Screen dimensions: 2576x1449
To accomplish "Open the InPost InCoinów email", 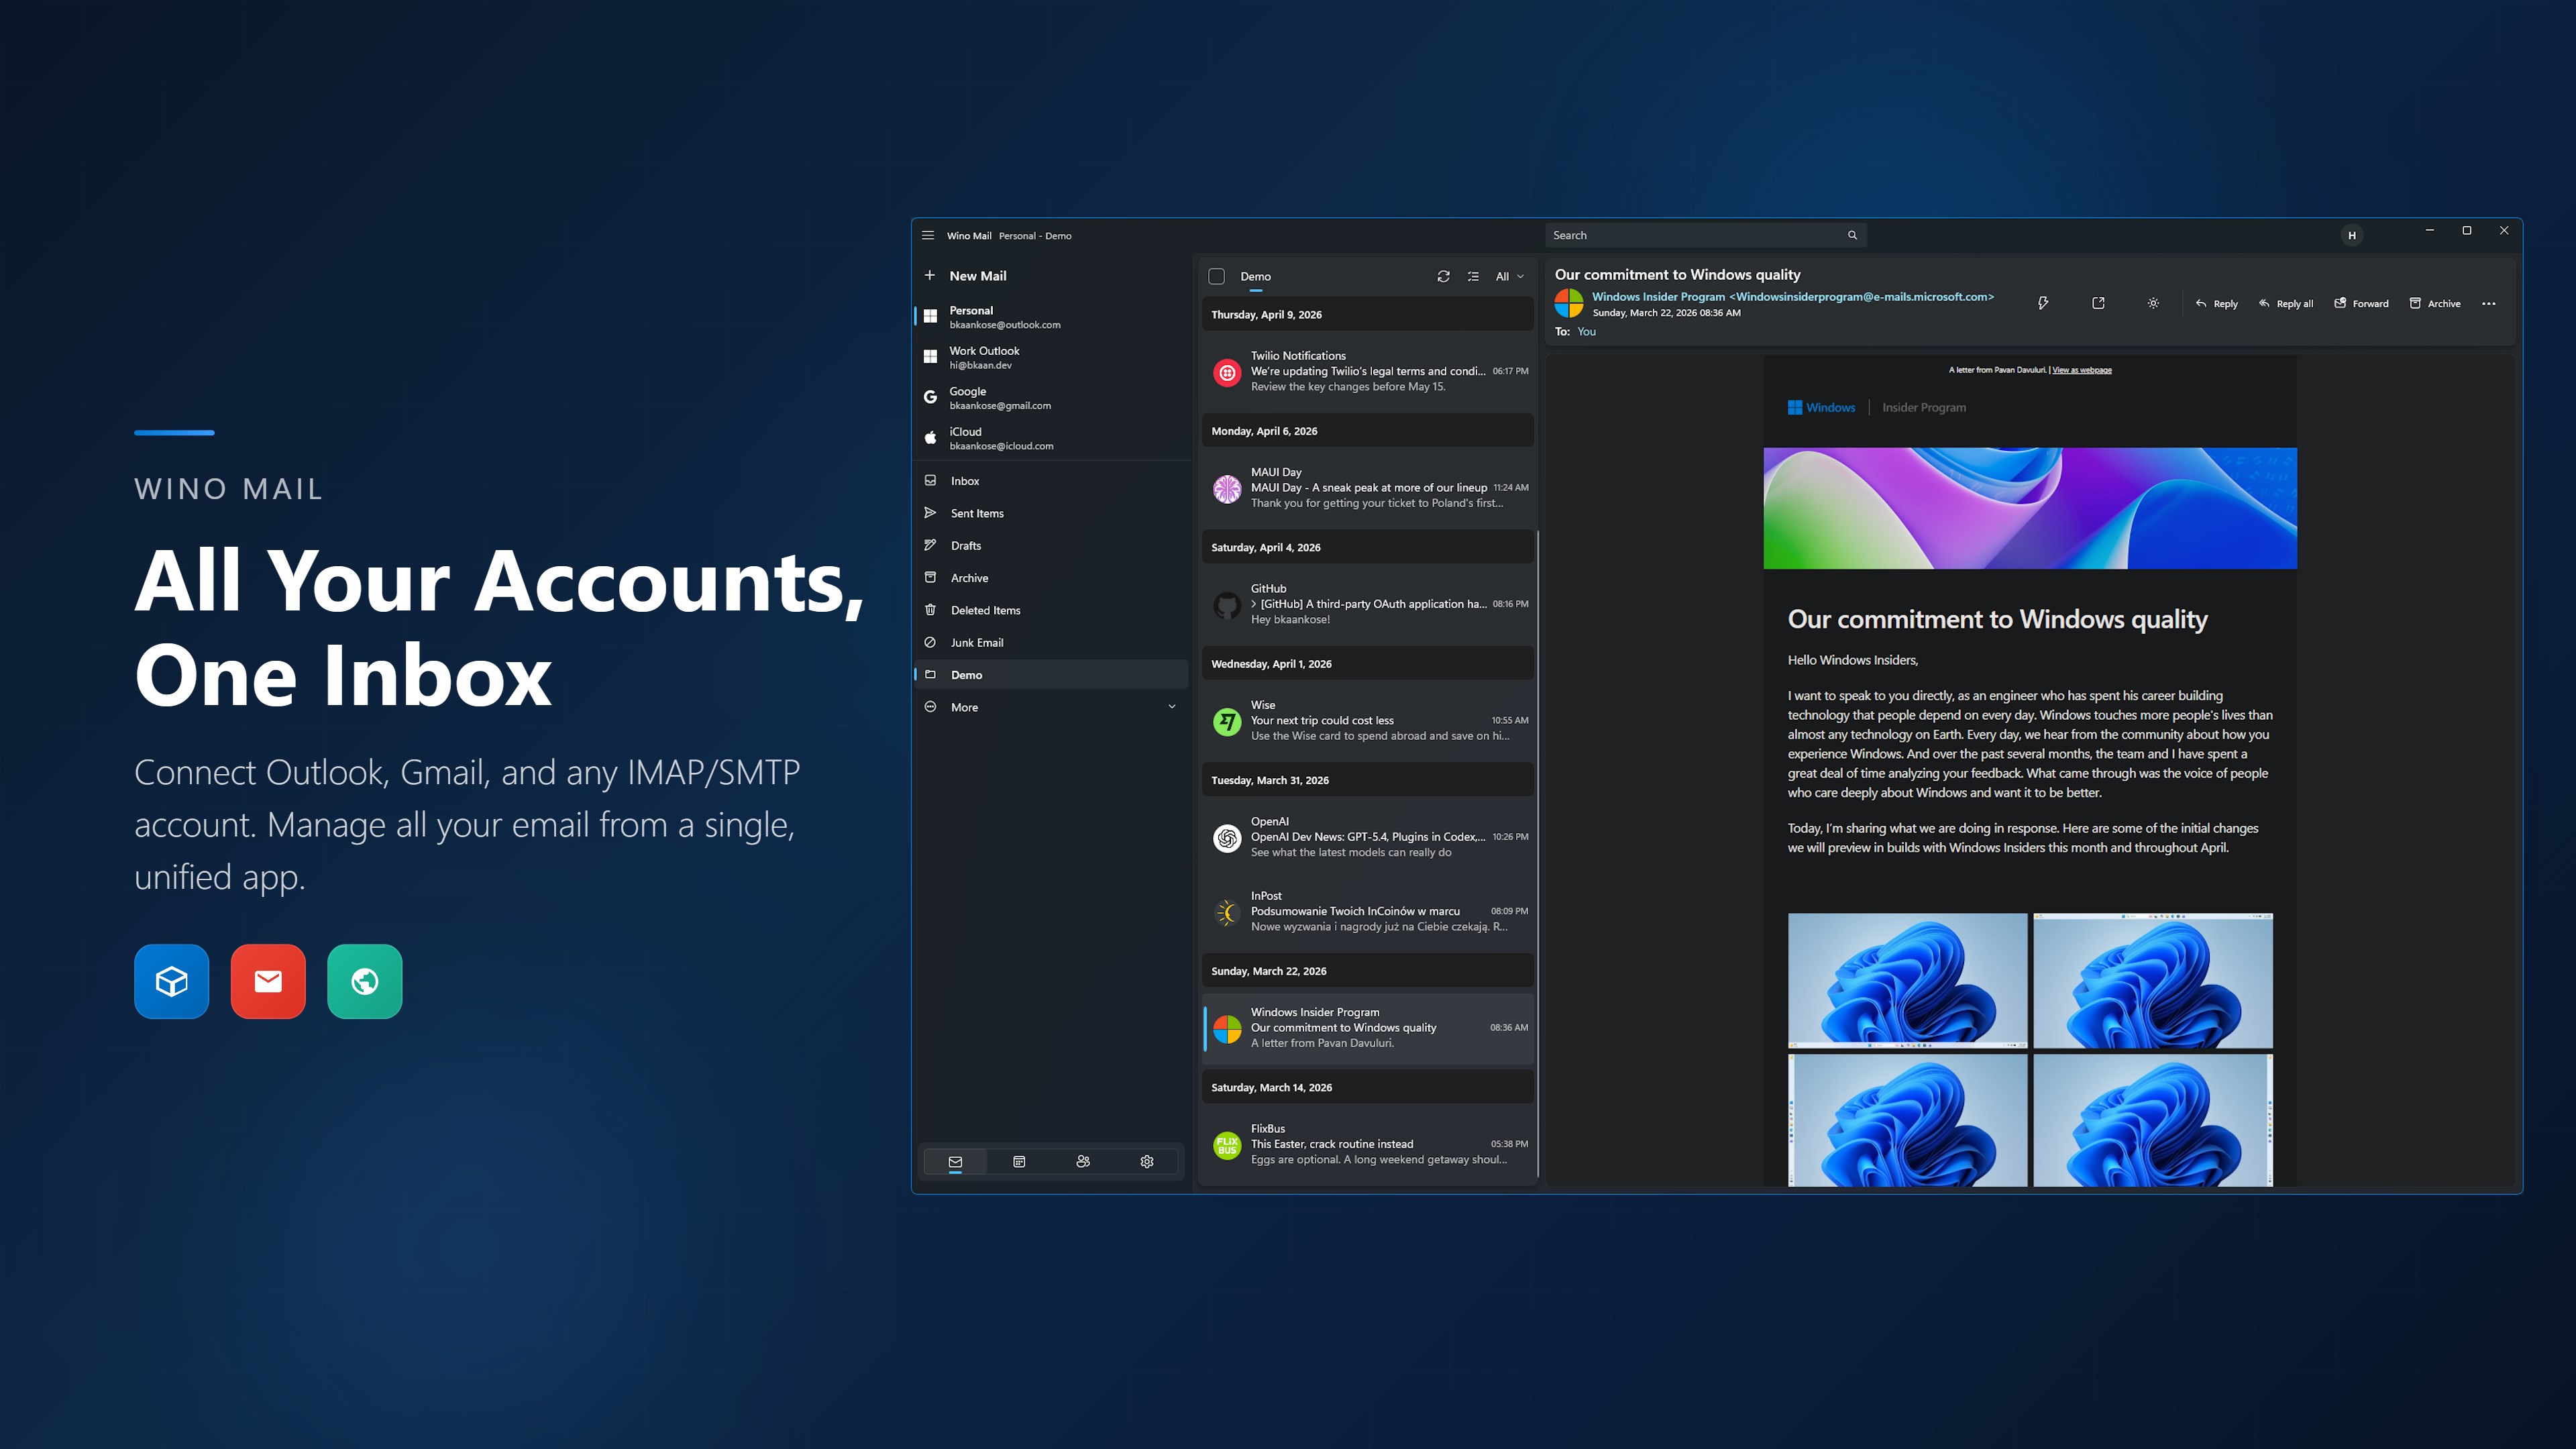I will point(1368,912).
